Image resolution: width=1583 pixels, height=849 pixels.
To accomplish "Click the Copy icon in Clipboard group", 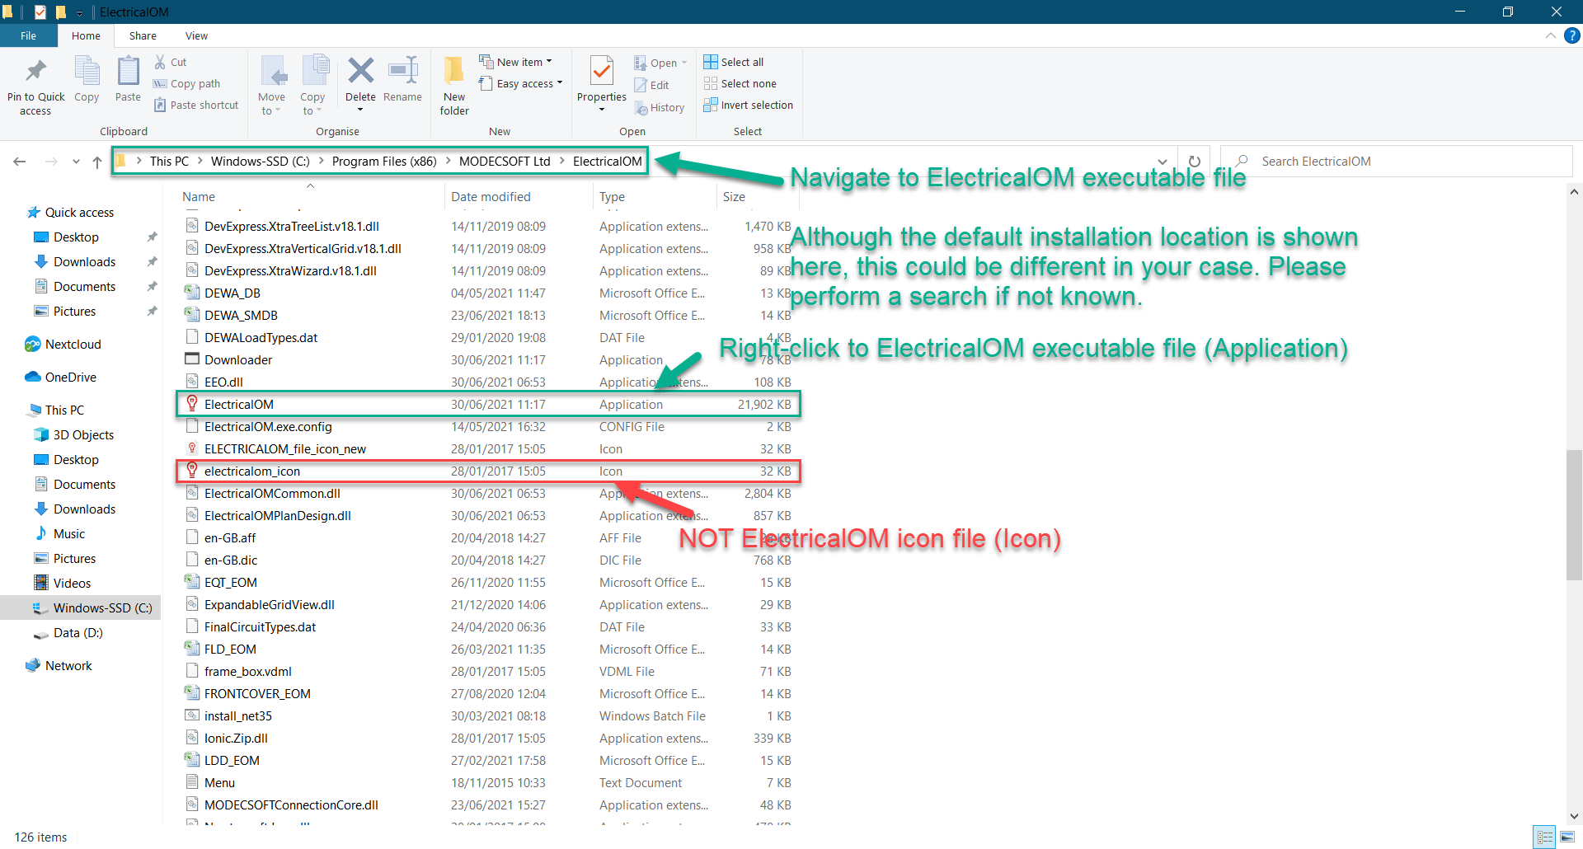I will (x=87, y=71).
